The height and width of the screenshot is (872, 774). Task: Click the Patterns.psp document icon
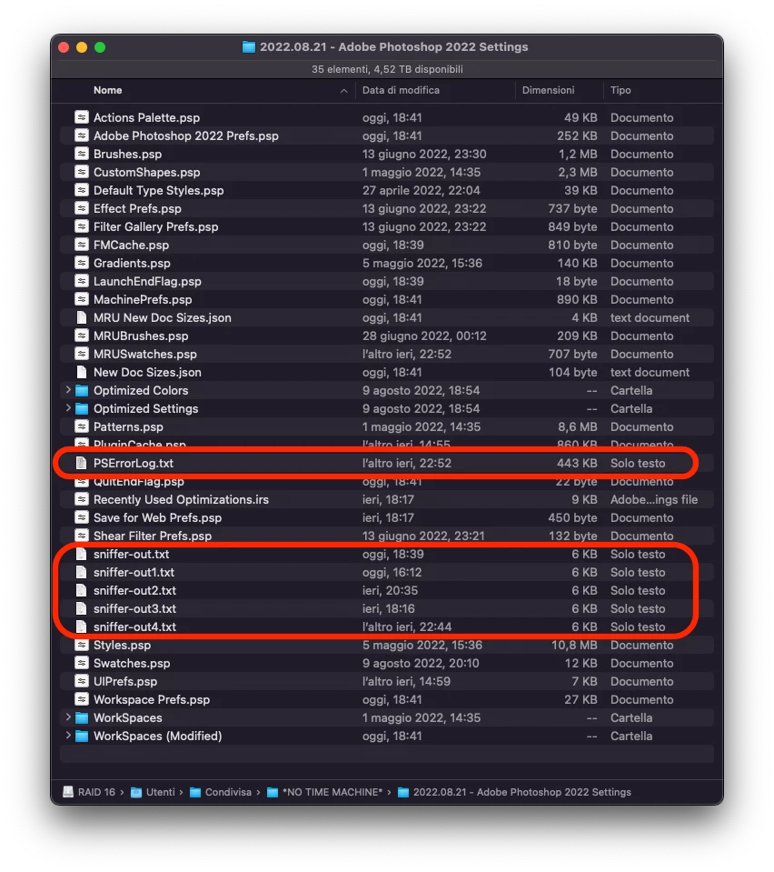click(82, 426)
